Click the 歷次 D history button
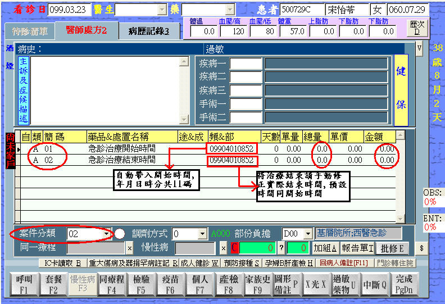 [417, 28]
